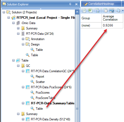124x122 pixels.
Task: Select RT-PCR-Data.CorrelationQC table
Action: [53, 71]
